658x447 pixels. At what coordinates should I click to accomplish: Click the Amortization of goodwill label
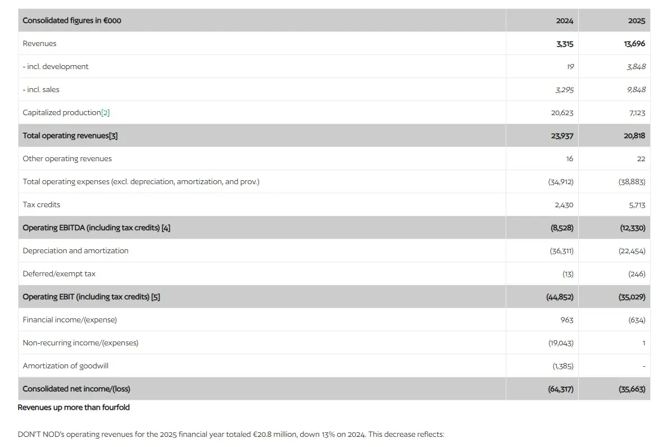[x=66, y=366]
